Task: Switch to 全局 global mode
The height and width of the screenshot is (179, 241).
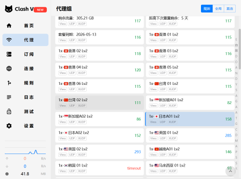Action: (218, 9)
